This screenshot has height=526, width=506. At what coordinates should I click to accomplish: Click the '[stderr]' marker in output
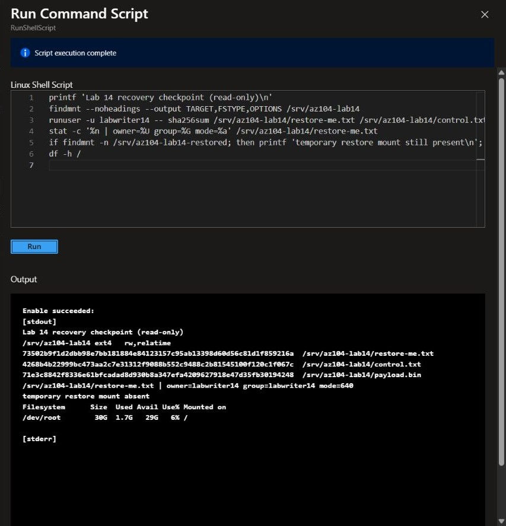(x=39, y=439)
